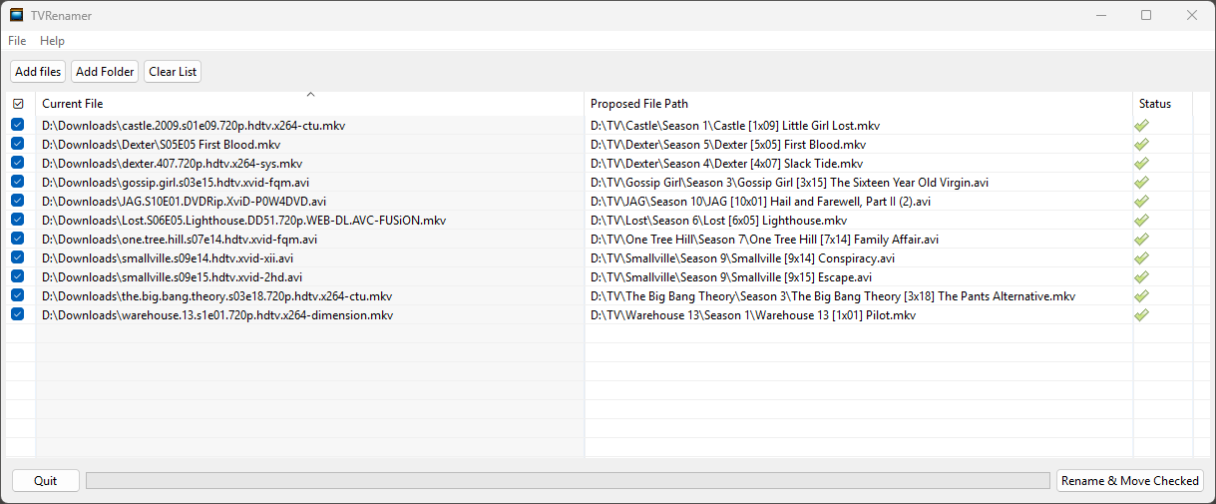1216x504 pixels.
Task: Sort by the Status column header
Action: click(1163, 104)
